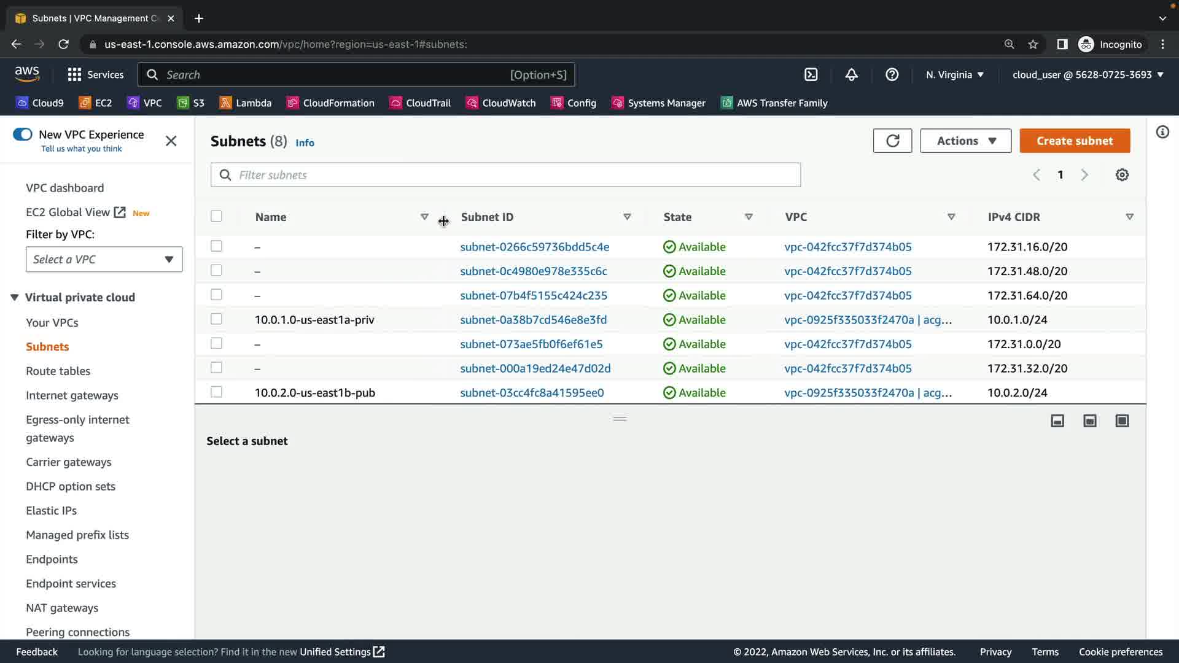Check the 10.0.1.0-us-east1a-priv subnet checkbox
Viewport: 1179px width, 663px height.
click(216, 319)
